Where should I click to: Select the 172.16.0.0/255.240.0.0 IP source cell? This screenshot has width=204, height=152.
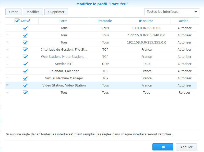(147, 35)
